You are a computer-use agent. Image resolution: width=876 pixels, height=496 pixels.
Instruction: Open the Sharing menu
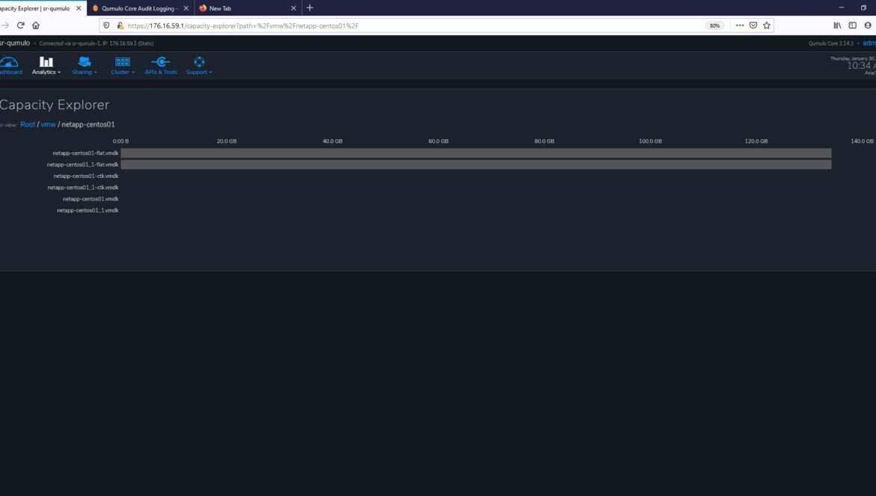click(85, 65)
